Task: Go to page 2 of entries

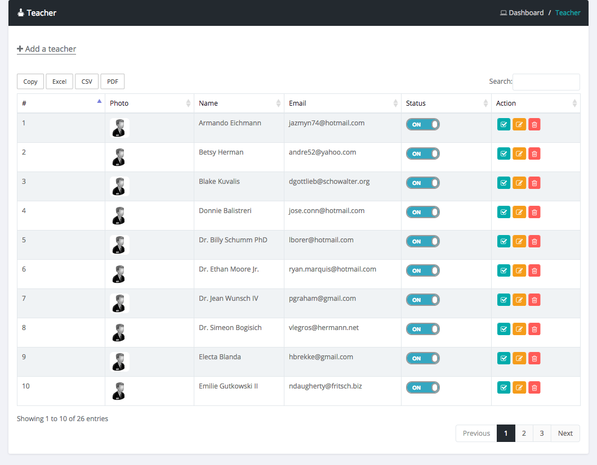Action: pos(524,434)
